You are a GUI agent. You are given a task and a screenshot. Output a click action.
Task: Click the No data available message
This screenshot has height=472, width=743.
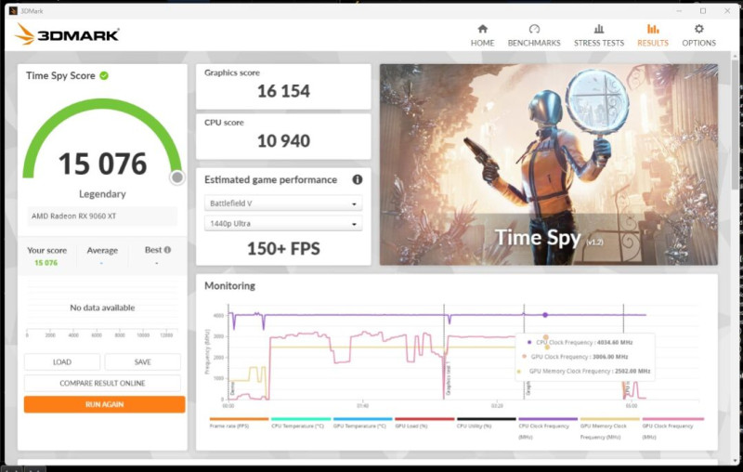click(102, 308)
